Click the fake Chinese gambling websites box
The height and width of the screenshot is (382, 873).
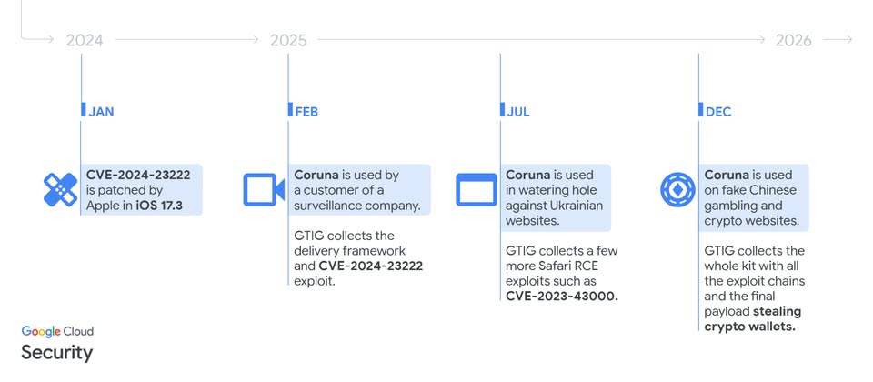(754, 197)
